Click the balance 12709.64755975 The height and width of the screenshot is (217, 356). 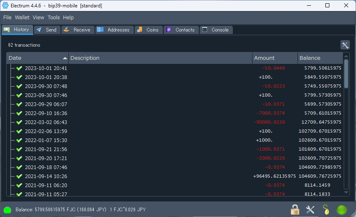pos(321,122)
